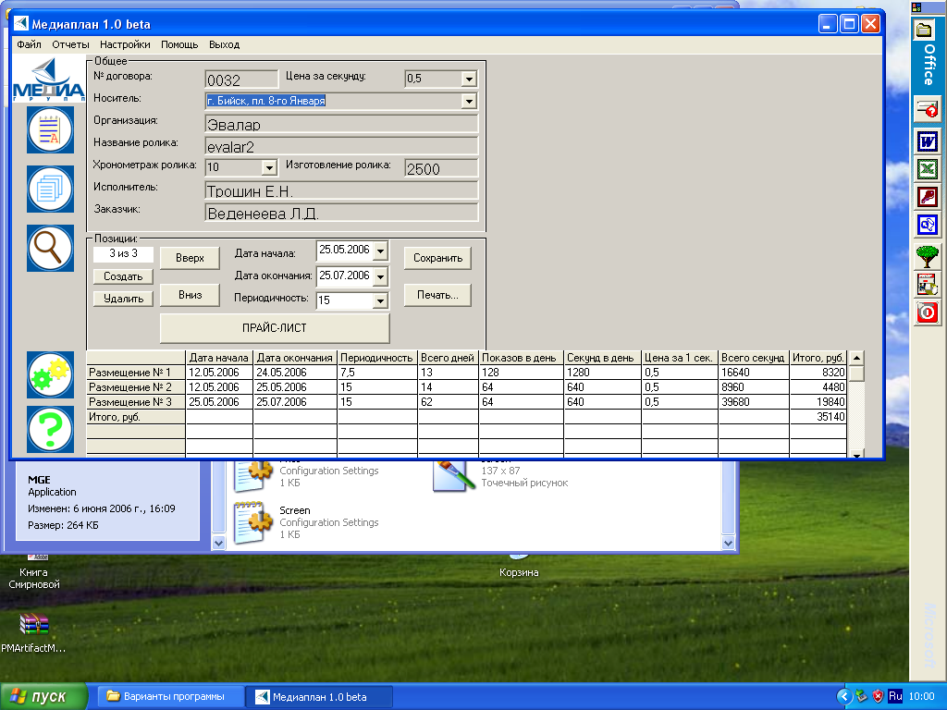Click the green question mark help icon
Image resolution: width=947 pixels, height=710 pixels.
[50, 428]
